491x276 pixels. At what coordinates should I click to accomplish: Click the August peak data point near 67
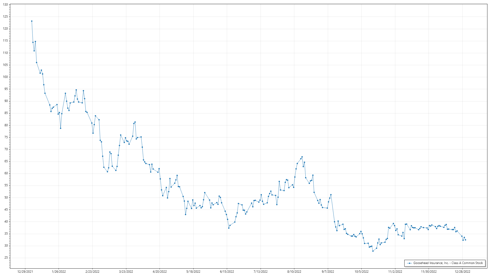click(x=302, y=157)
